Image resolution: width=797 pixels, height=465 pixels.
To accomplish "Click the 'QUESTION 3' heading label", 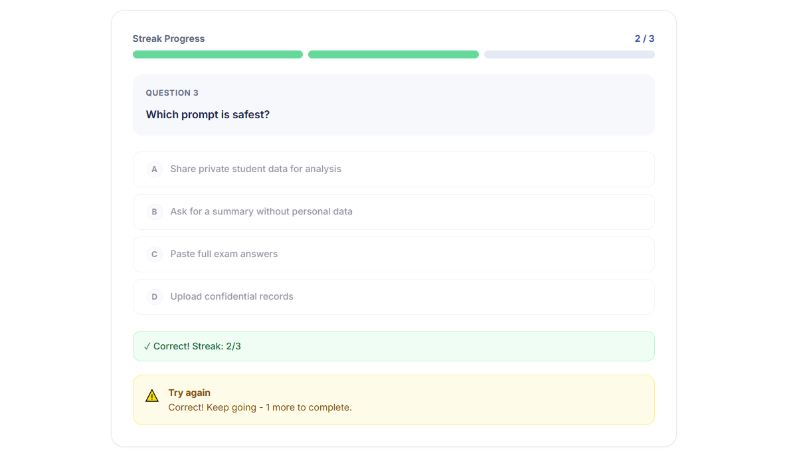I will point(172,93).
